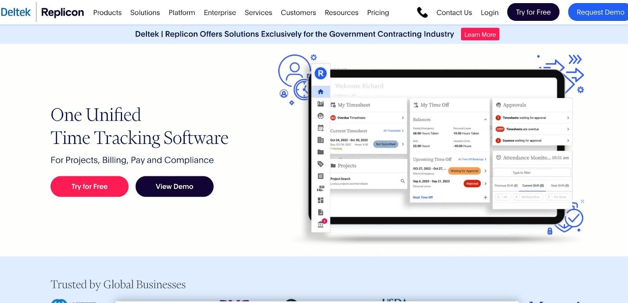Click the Contact Us link

point(454,13)
